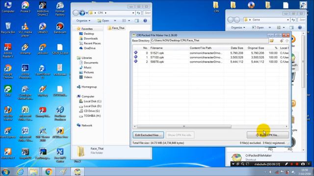Open help in the Game explorer window
Image resolution: width=314 pixels, height=176 pixels.
[x=300, y=27]
